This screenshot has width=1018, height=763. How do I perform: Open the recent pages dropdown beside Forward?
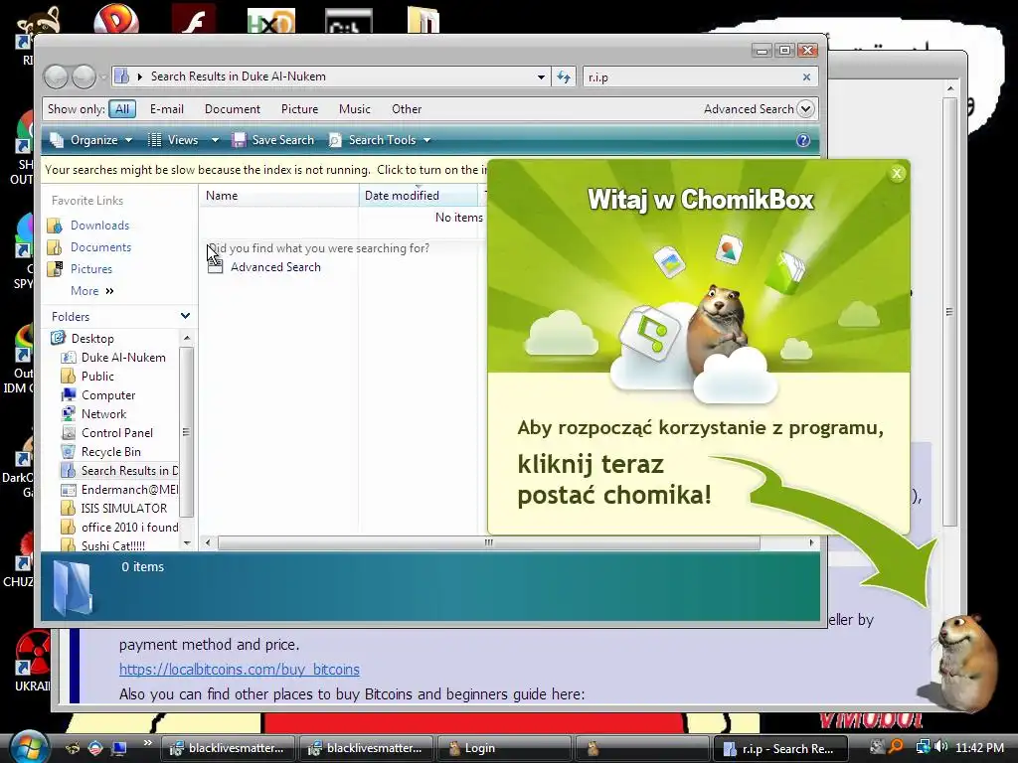(103, 77)
